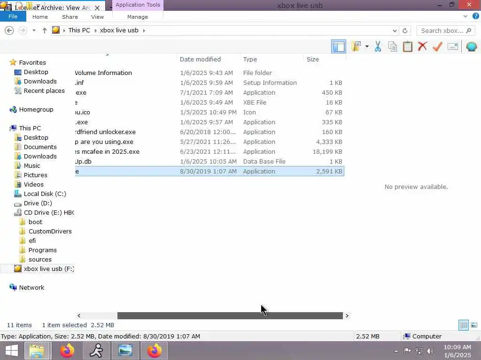Select the ico Icon file row
The width and height of the screenshot is (481, 360).
pos(209,112)
